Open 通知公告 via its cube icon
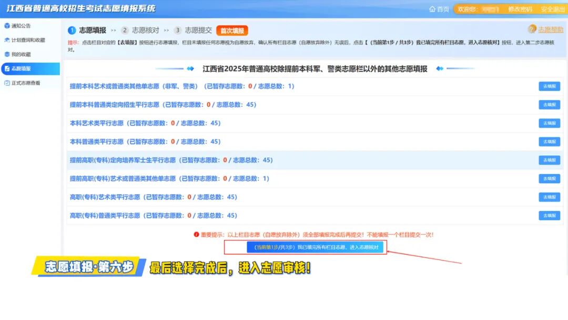568x320 pixels. tap(6, 25)
